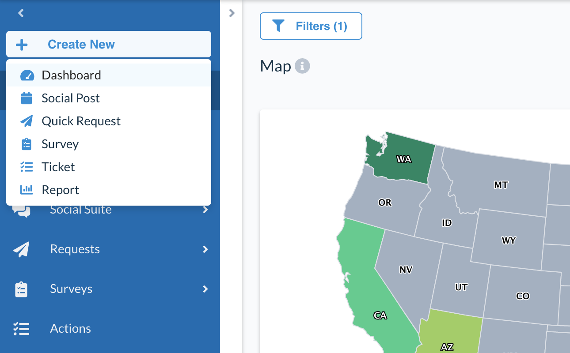Viewport: 570px width, 353px height.
Task: Click the plus icon next to Create New
Action: (22, 44)
